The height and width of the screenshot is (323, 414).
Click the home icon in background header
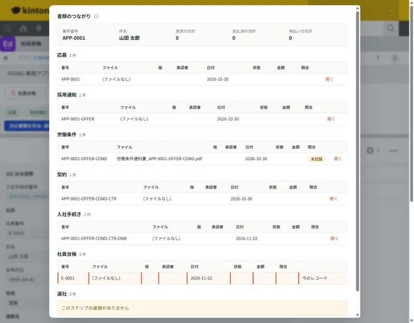(23, 28)
